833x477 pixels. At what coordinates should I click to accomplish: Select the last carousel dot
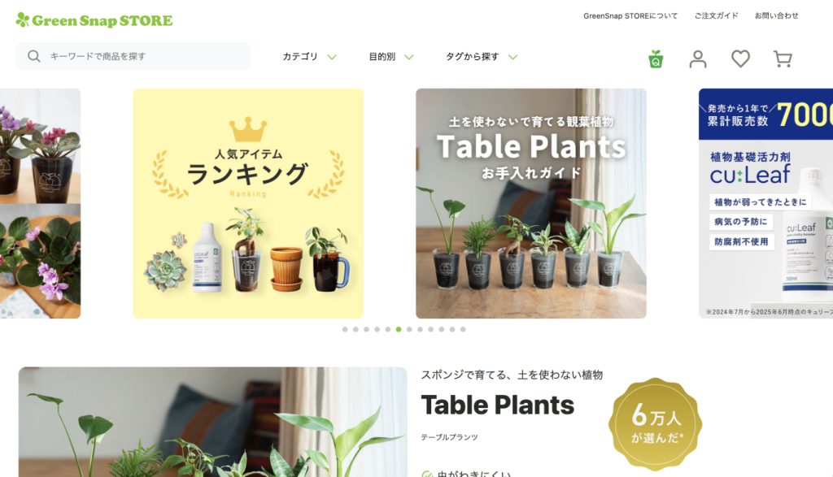[x=463, y=329]
